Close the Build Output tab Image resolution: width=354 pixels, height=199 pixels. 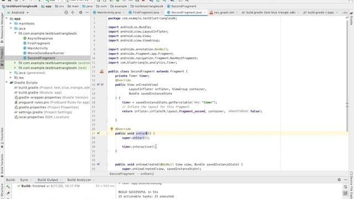pyautogui.click(x=61, y=180)
